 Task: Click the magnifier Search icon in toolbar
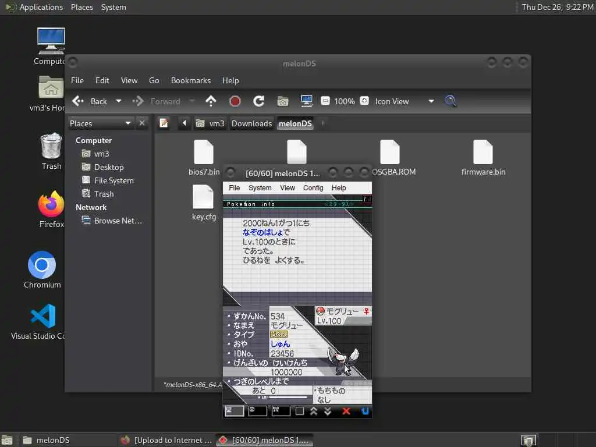point(450,101)
